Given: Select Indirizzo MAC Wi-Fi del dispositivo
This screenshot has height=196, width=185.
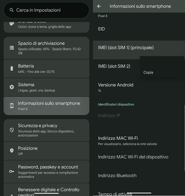Looking at the screenshot, I should point(133,157).
